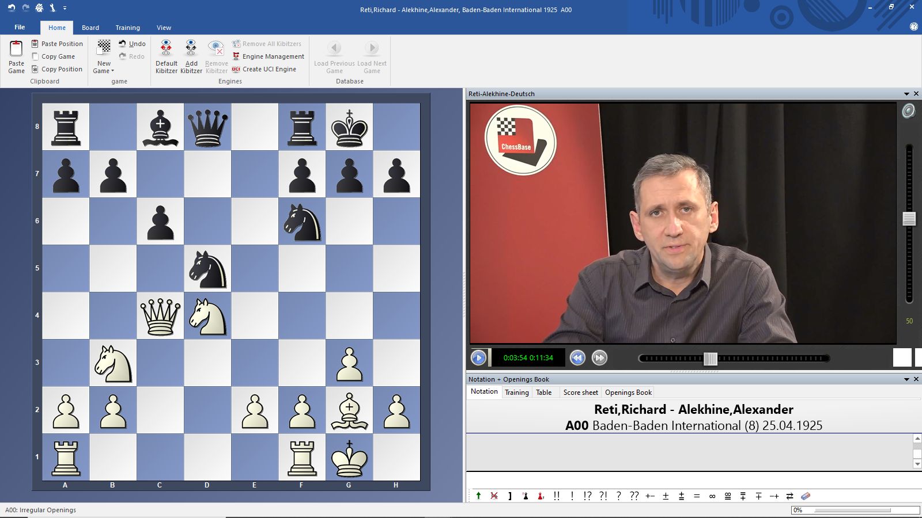Insert the double exclamation annotation symbol

pos(556,496)
